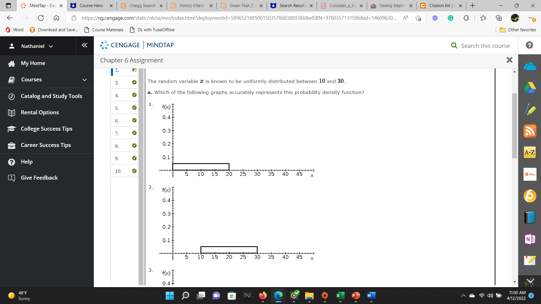
Task: Collapse the sidebar with the double-chevron
Action: [85, 45]
